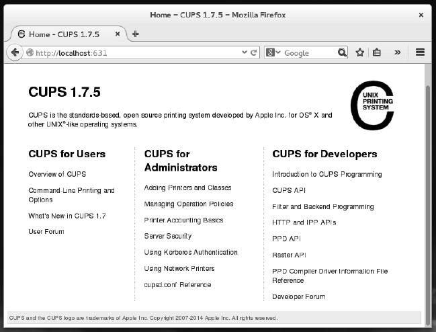Open Using Kerberos Authentication link
Viewport: 436px width, 332px height.
coord(191,252)
